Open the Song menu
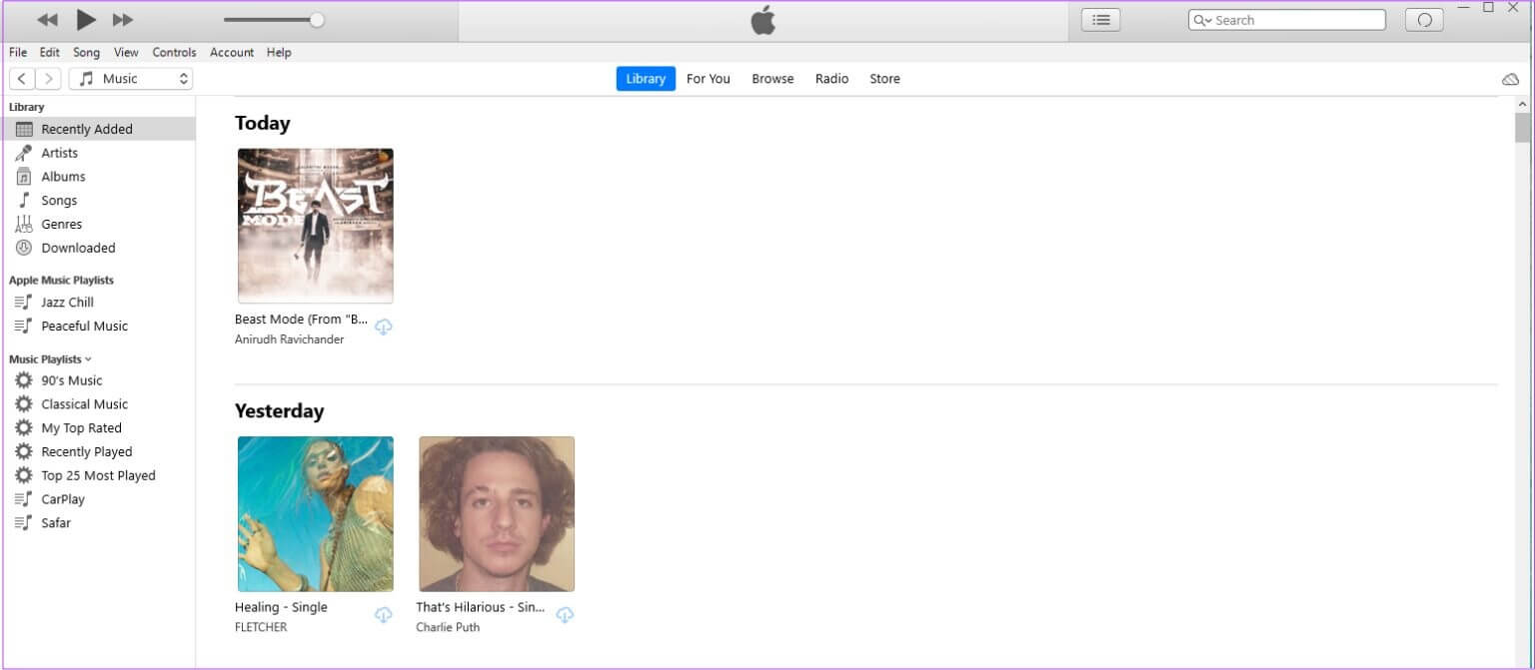Screen dimensions: 1535x670 pos(87,52)
